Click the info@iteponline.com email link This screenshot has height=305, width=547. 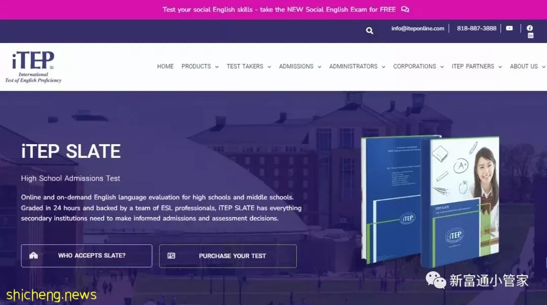[417, 28]
